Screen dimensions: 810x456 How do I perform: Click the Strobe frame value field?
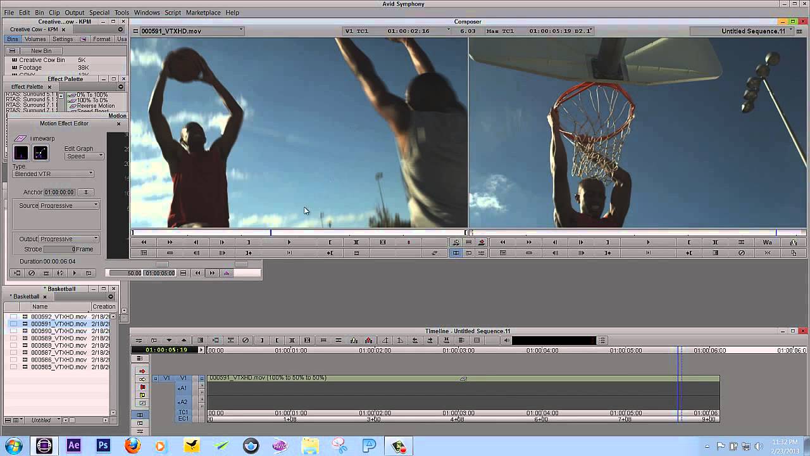(59, 249)
